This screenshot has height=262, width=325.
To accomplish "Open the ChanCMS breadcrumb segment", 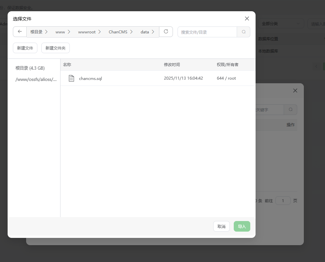I will (118, 32).
